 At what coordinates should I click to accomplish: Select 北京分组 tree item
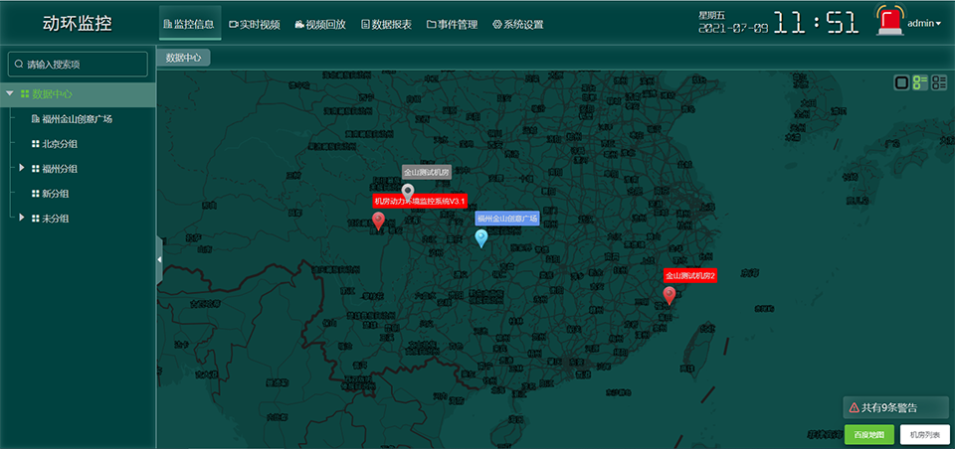tap(60, 144)
